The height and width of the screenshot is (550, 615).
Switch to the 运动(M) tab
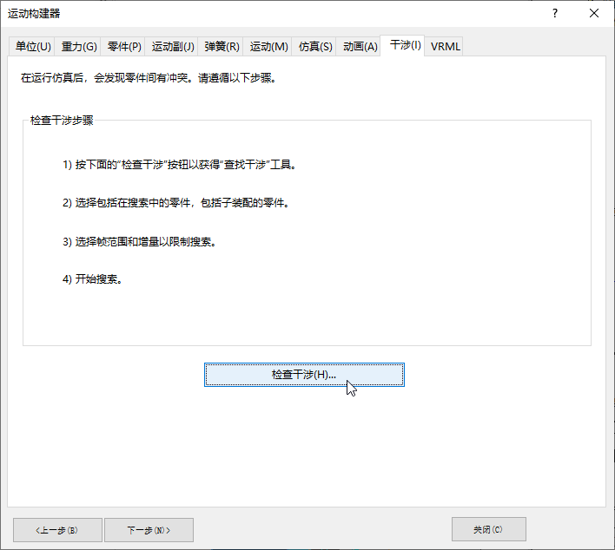tap(268, 47)
